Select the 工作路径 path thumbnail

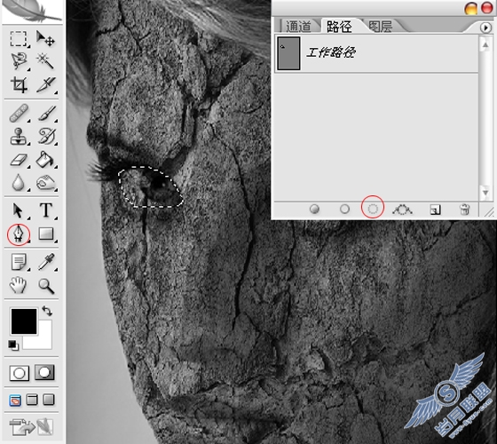point(288,53)
